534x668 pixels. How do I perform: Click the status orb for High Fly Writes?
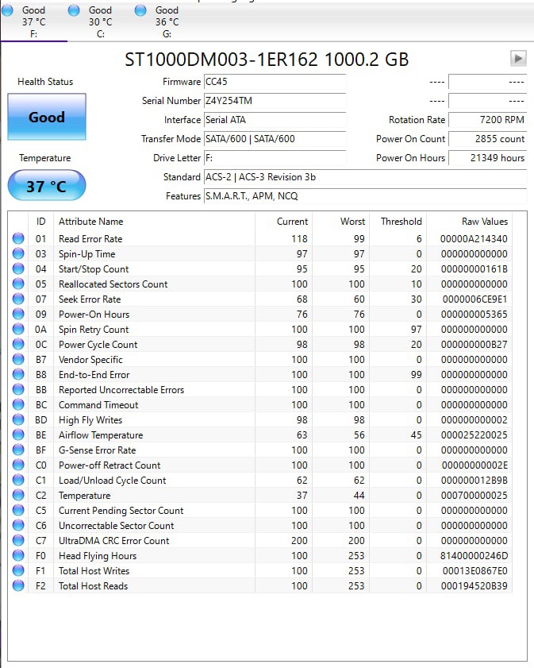[18, 419]
